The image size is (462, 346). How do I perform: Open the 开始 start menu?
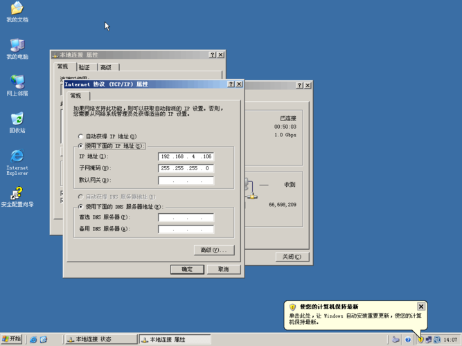(12, 340)
